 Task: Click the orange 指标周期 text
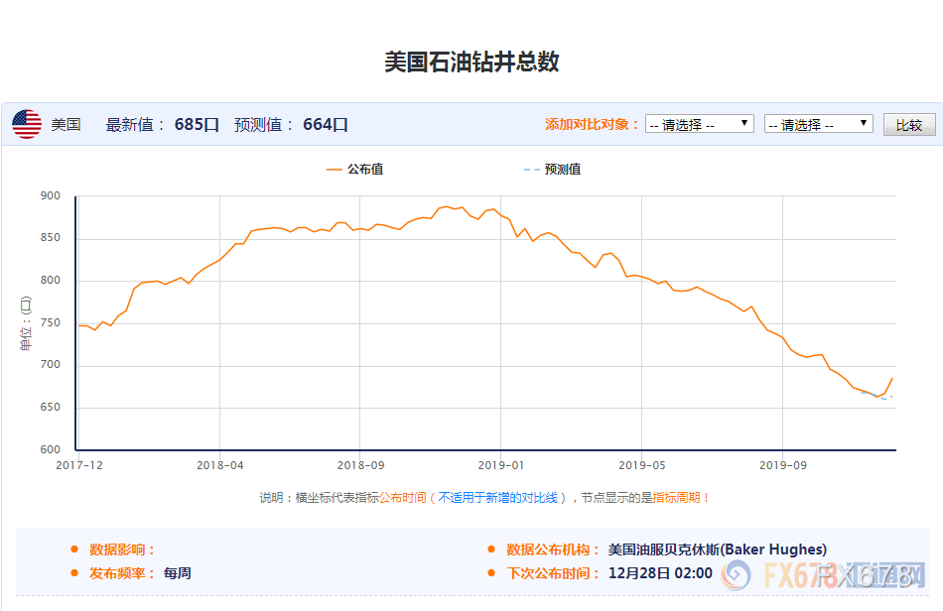(x=677, y=498)
